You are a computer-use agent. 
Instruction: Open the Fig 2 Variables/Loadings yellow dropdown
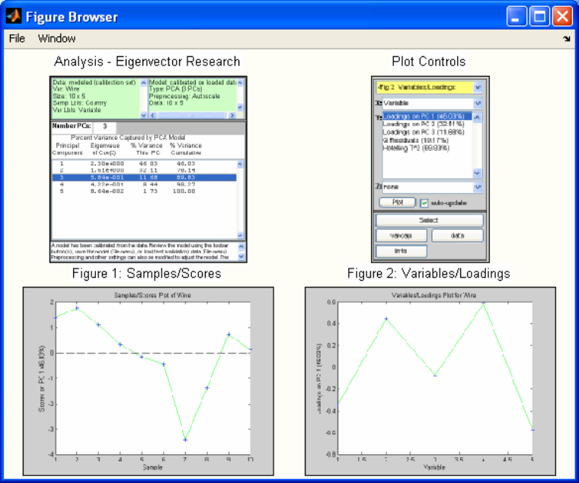429,87
